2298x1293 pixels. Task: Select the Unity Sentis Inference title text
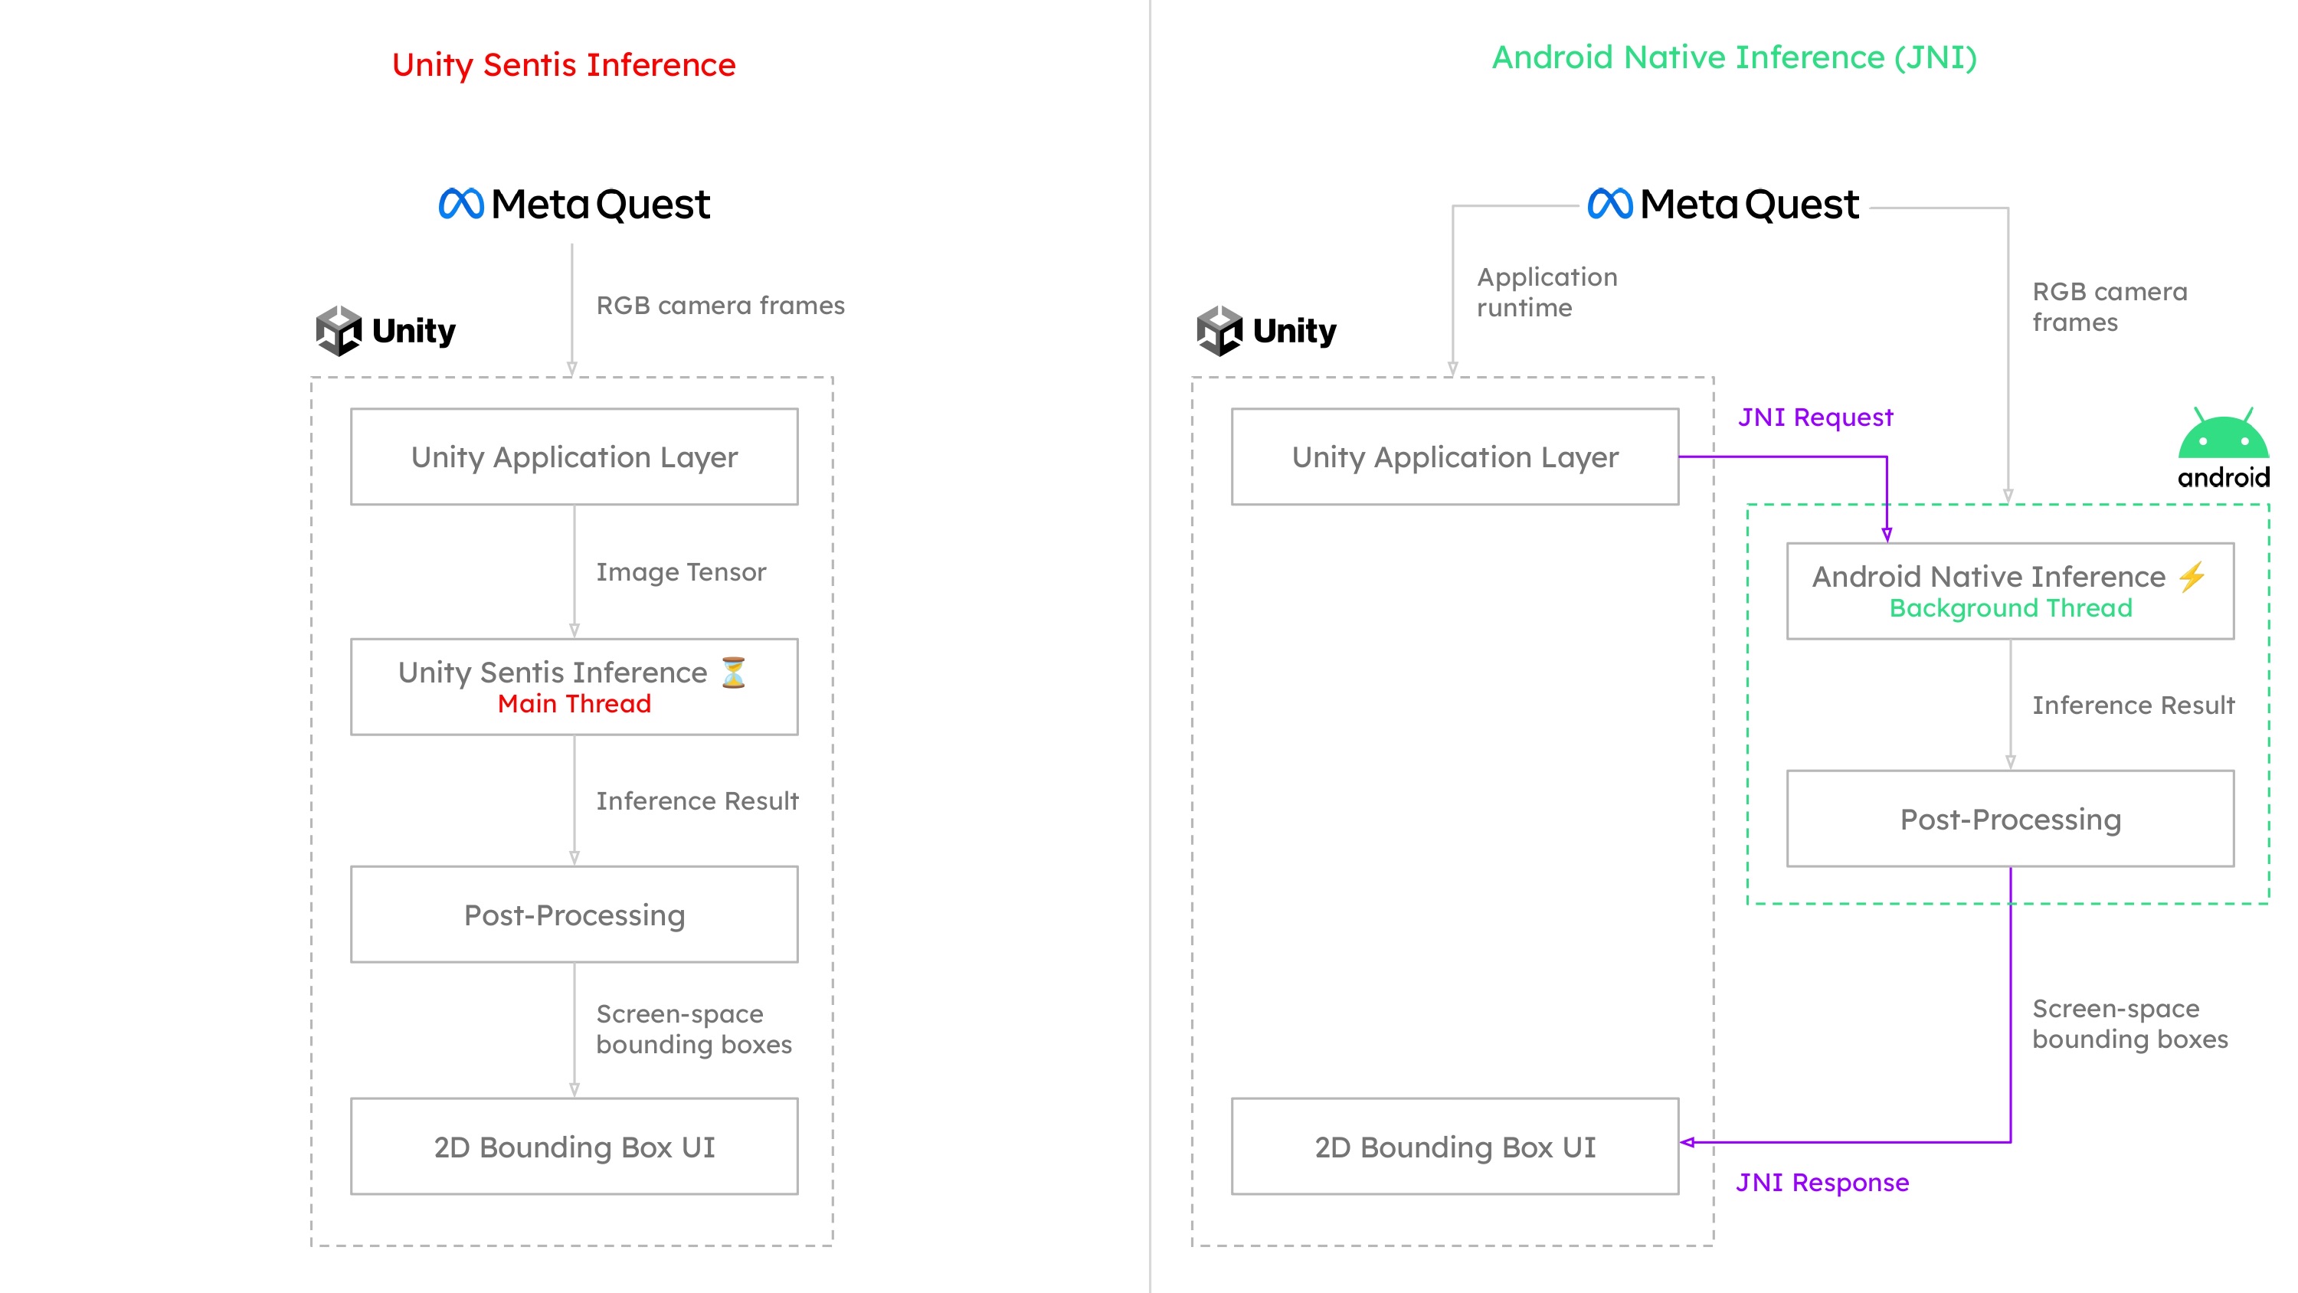(x=564, y=65)
